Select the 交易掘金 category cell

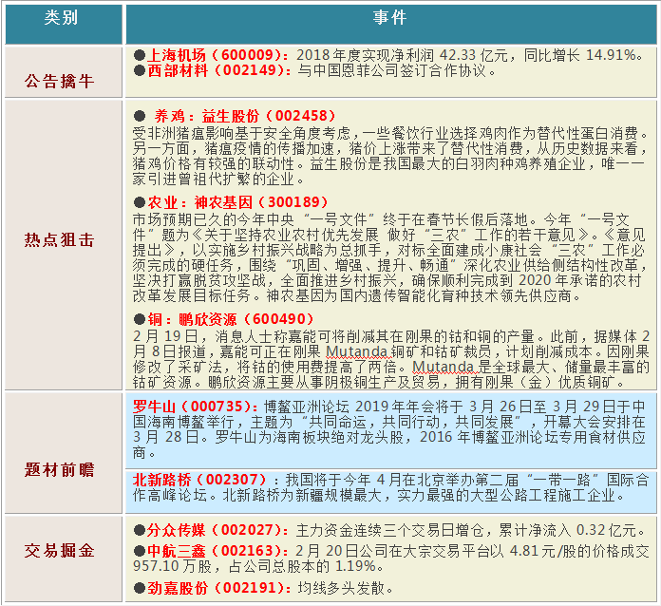[x=64, y=559]
